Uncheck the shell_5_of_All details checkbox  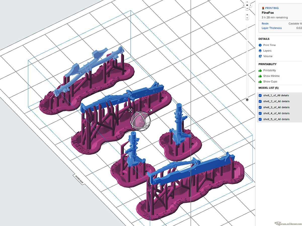click(260, 119)
